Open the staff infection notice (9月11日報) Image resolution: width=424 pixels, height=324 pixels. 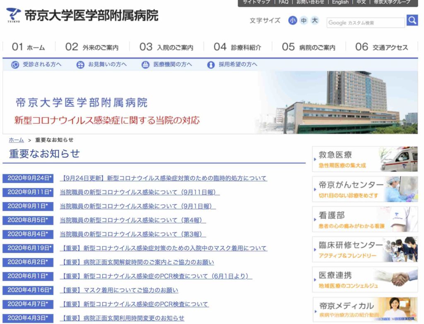coord(140,192)
